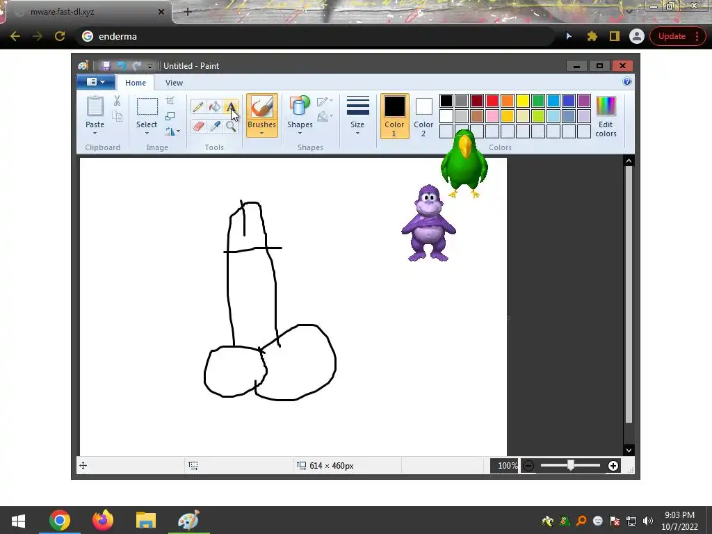The width and height of the screenshot is (712, 534).
Task: Click the Copy icon in Clipboard group
Action: pyautogui.click(x=117, y=117)
